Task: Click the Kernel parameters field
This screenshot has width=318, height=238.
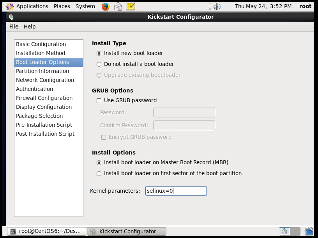Action: click(x=176, y=191)
